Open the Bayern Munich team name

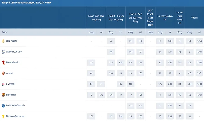point(13,62)
